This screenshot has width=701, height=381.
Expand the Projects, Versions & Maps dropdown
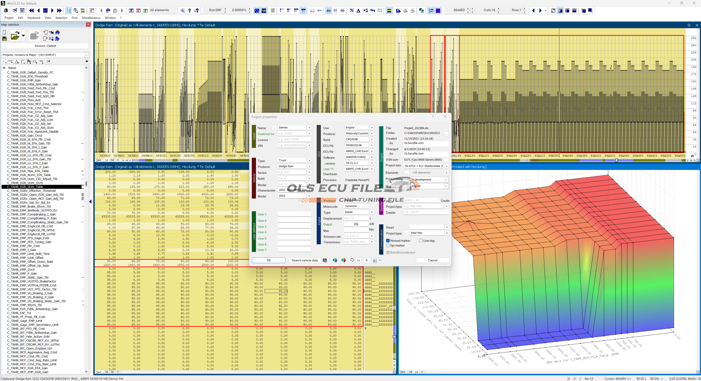coord(87,55)
